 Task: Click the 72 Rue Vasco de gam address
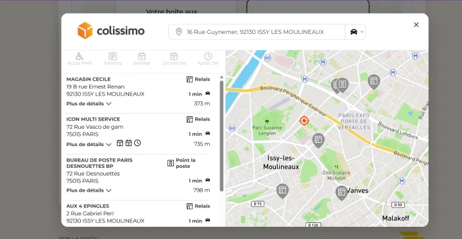coord(95,127)
